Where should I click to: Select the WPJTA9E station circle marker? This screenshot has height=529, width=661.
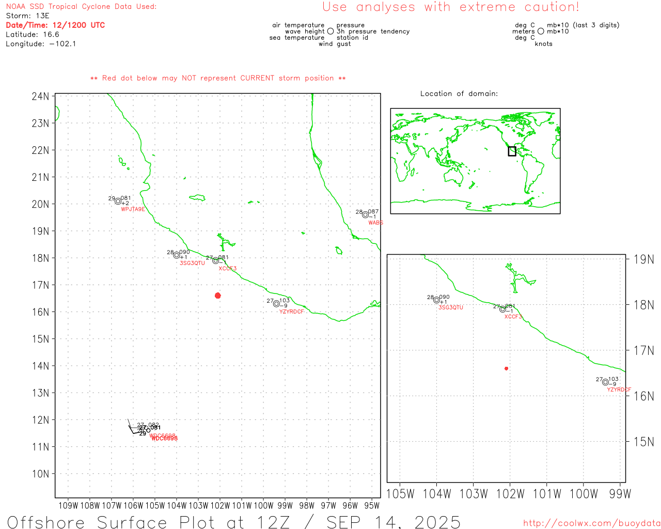pyautogui.click(x=118, y=201)
